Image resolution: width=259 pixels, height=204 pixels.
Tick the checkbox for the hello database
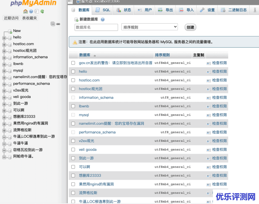(x=73, y=72)
